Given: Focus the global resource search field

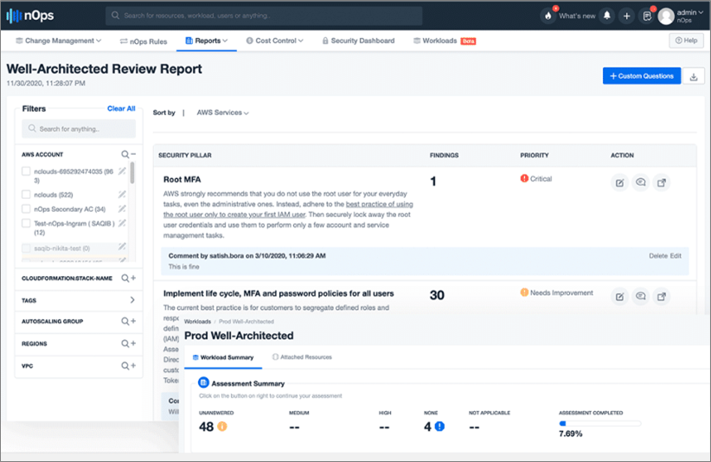Looking at the screenshot, I should (264, 16).
